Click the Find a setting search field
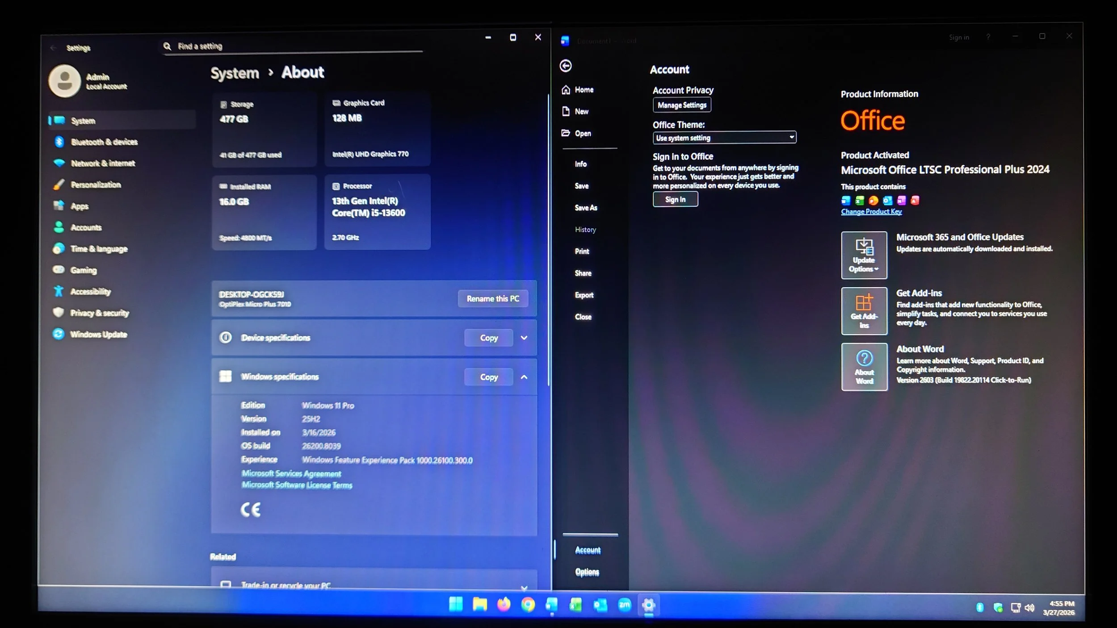This screenshot has width=1117, height=628. [293, 46]
